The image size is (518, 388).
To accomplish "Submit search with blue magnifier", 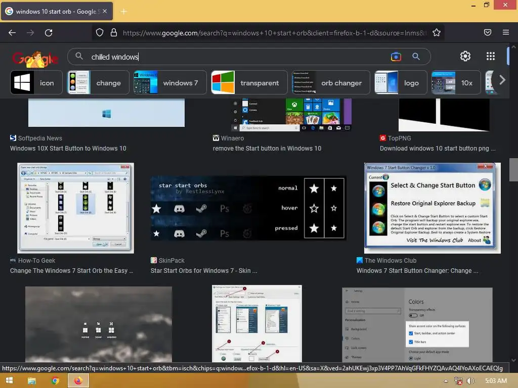I will (416, 57).
